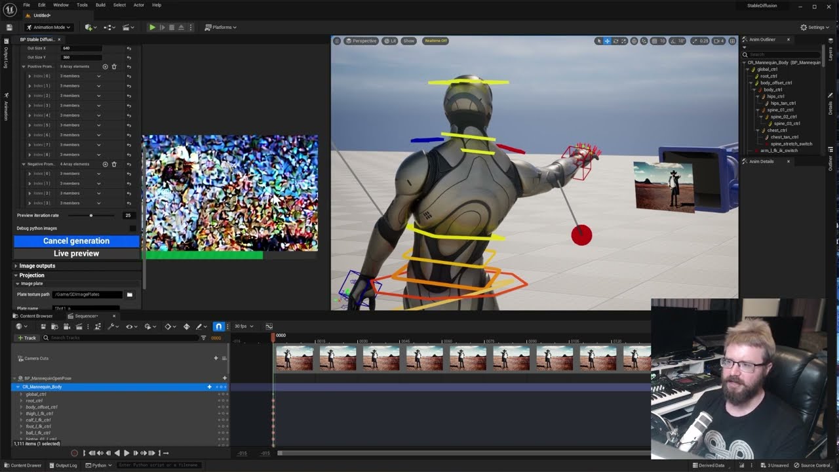Collapse the CR_Mannequin_Body track

click(18, 387)
